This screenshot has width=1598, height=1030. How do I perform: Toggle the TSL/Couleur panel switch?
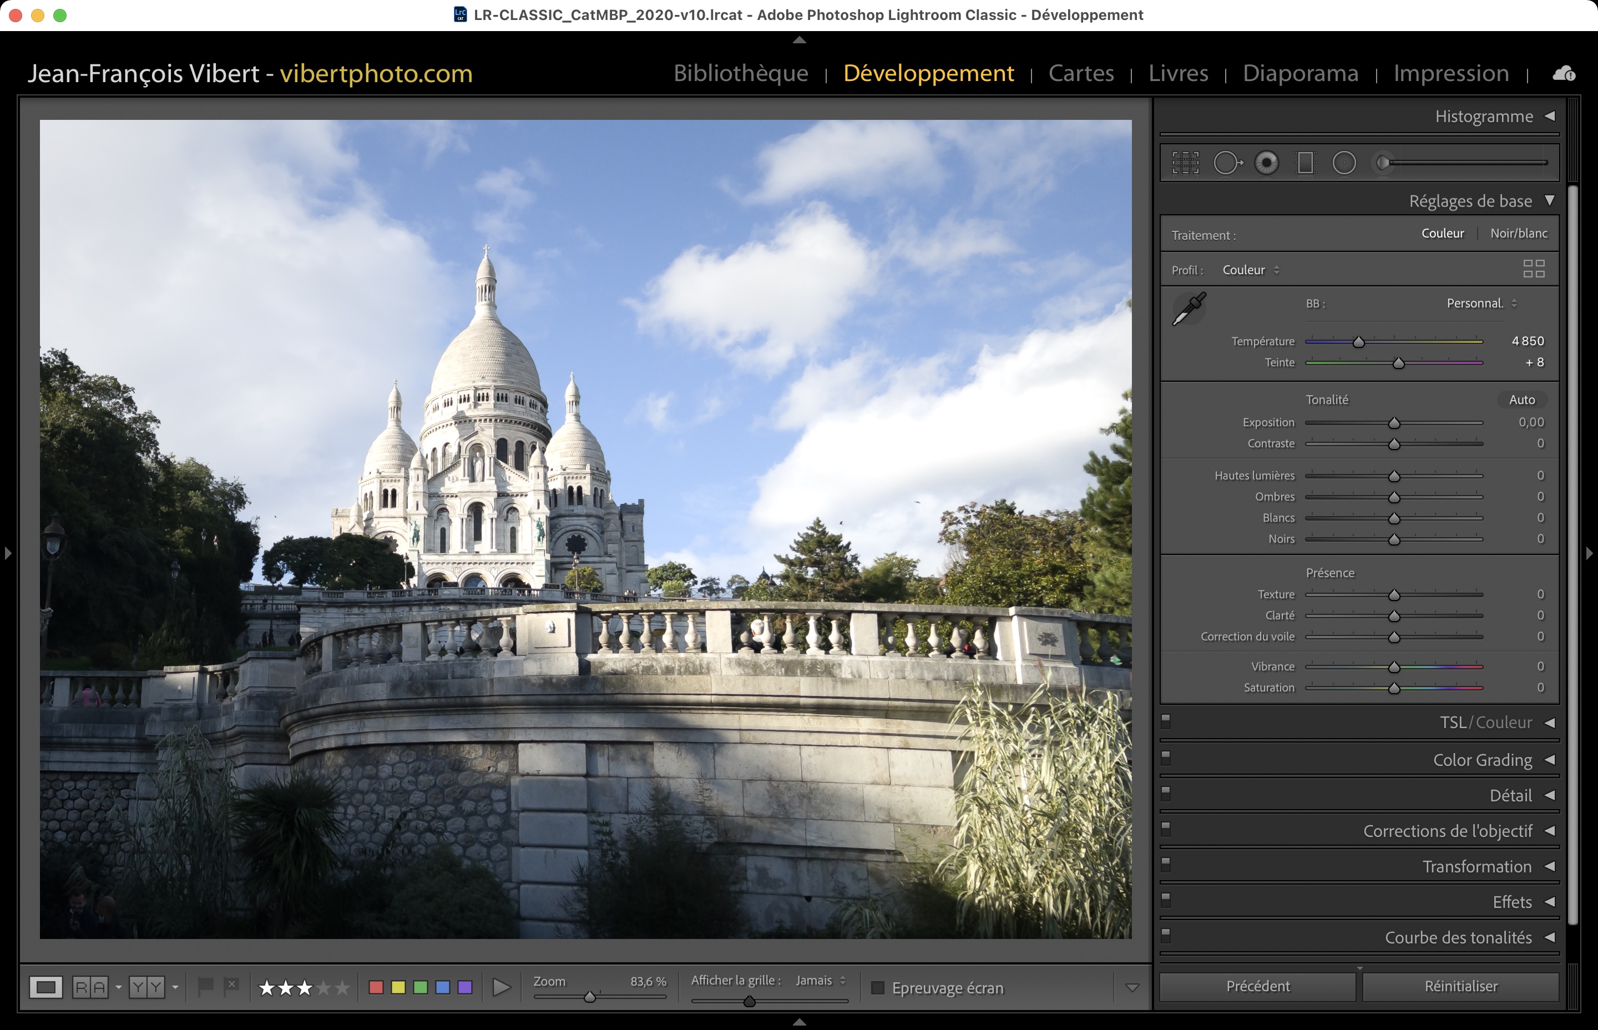click(x=1166, y=721)
